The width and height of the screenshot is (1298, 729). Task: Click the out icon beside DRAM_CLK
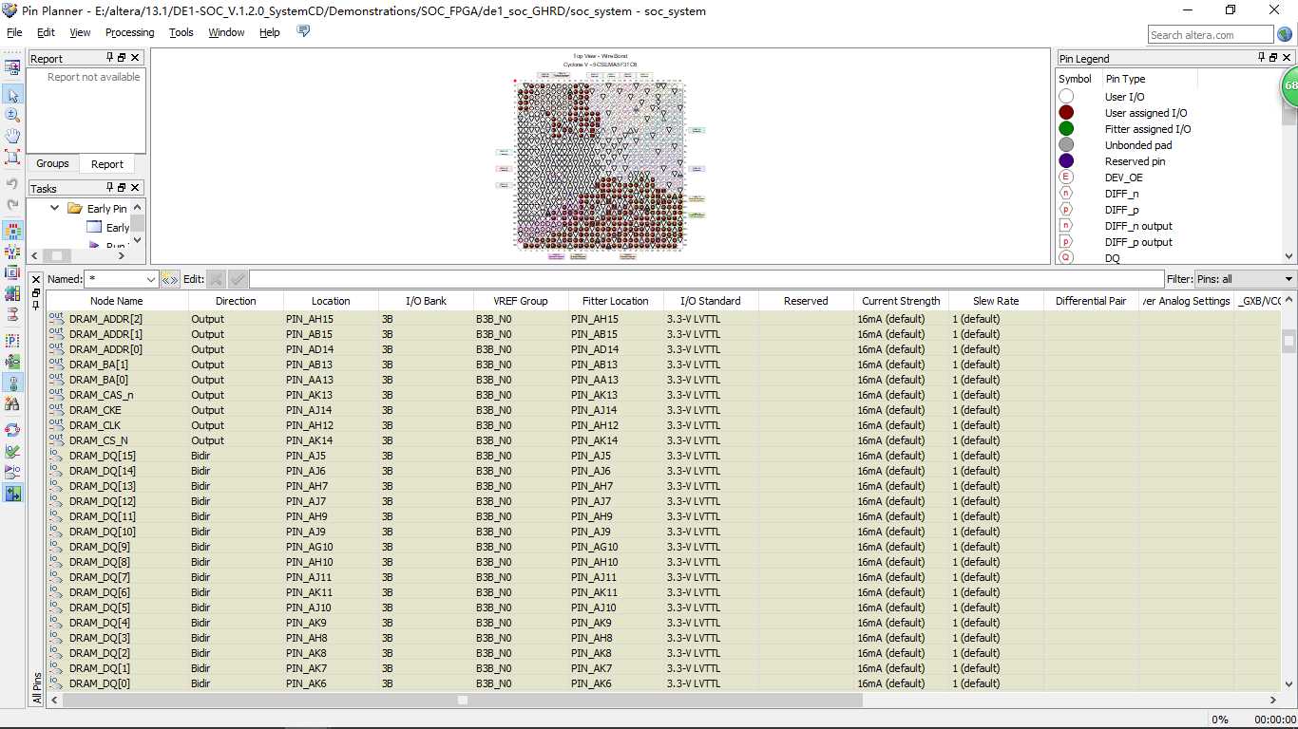[56, 424]
